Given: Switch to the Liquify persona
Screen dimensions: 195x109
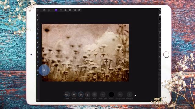Looking at the screenshot, I should click(66, 10).
